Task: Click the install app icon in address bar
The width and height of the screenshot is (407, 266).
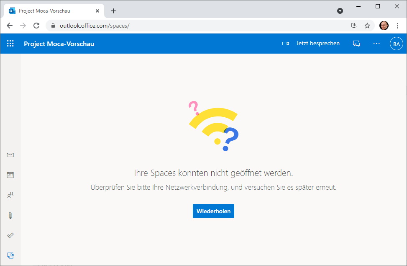Action: pos(353,26)
